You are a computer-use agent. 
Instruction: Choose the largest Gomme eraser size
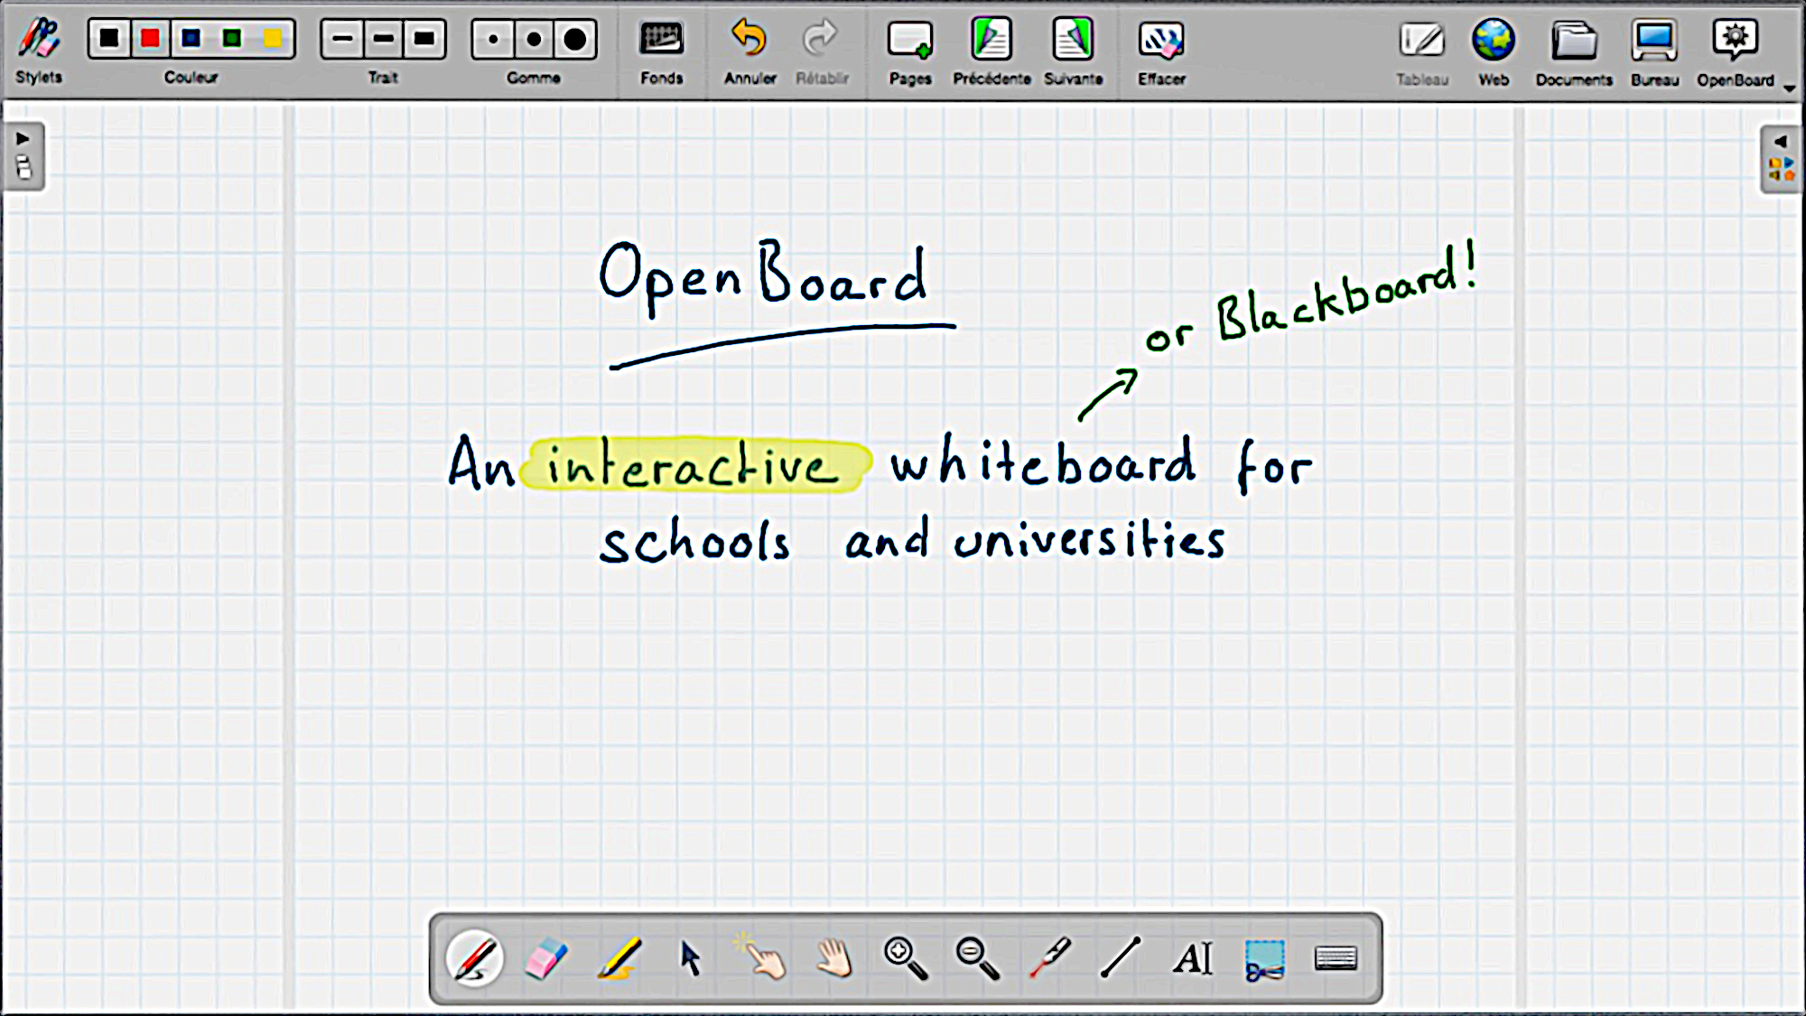575,40
